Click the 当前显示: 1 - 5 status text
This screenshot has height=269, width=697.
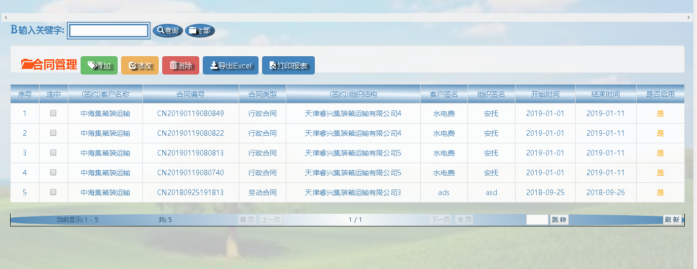(x=77, y=220)
